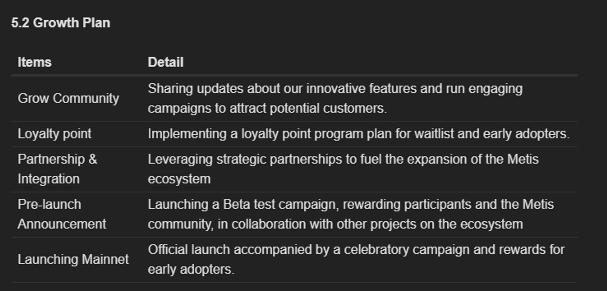Click the Partnership & Integration cell

[x=57, y=169]
